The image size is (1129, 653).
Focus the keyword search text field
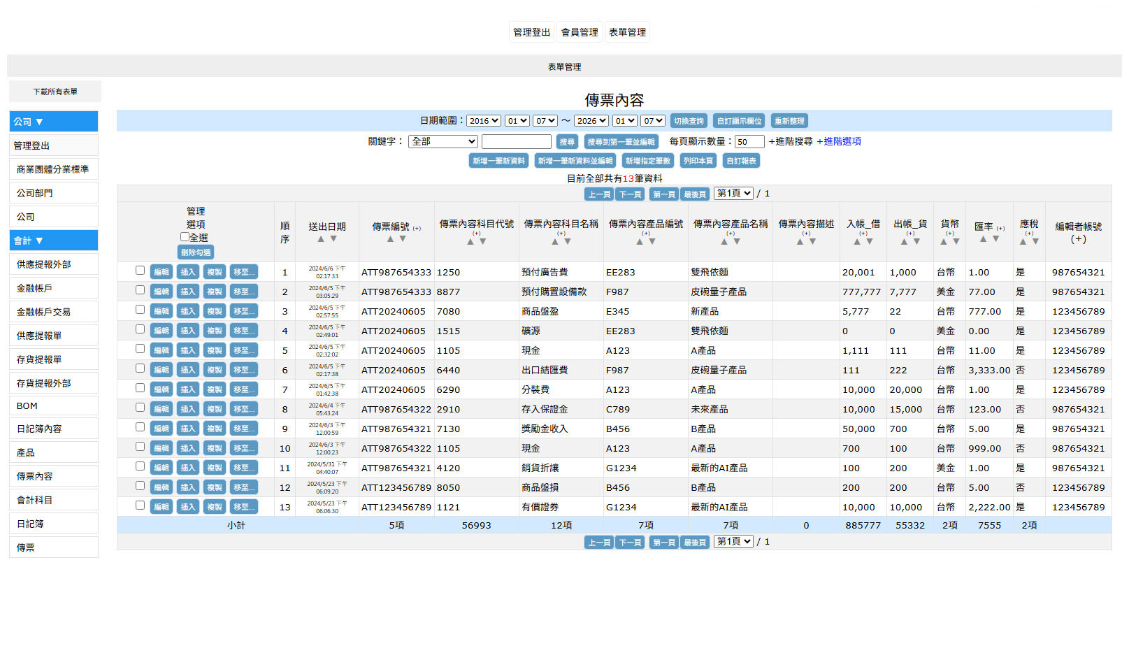coord(517,142)
